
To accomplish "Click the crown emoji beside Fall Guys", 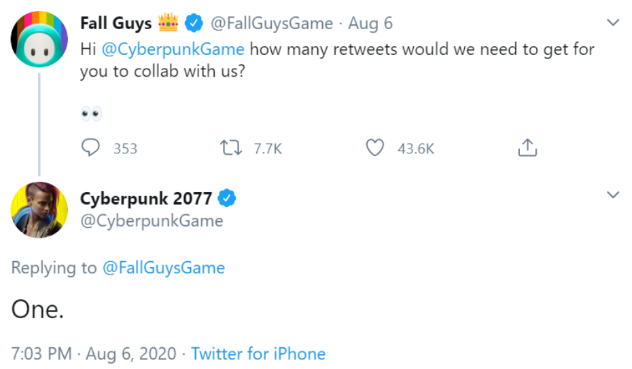I will tap(168, 22).
